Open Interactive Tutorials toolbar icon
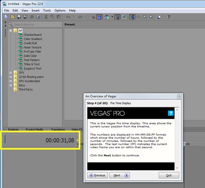205x188 pixels. pyautogui.click(x=159, y=17)
